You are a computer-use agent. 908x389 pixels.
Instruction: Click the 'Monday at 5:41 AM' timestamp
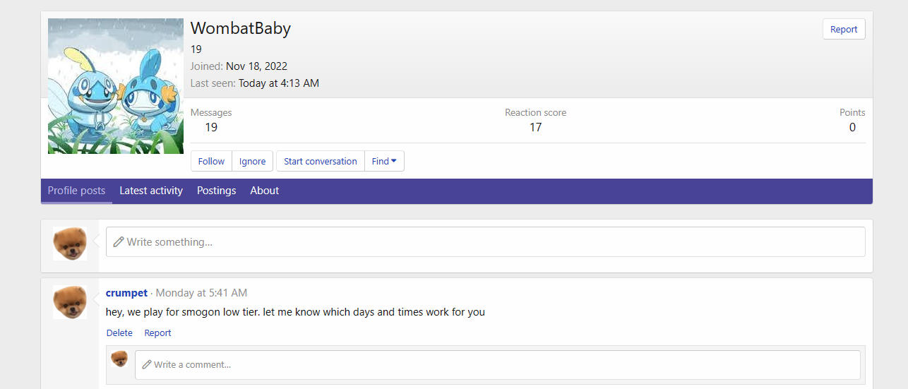pos(201,293)
